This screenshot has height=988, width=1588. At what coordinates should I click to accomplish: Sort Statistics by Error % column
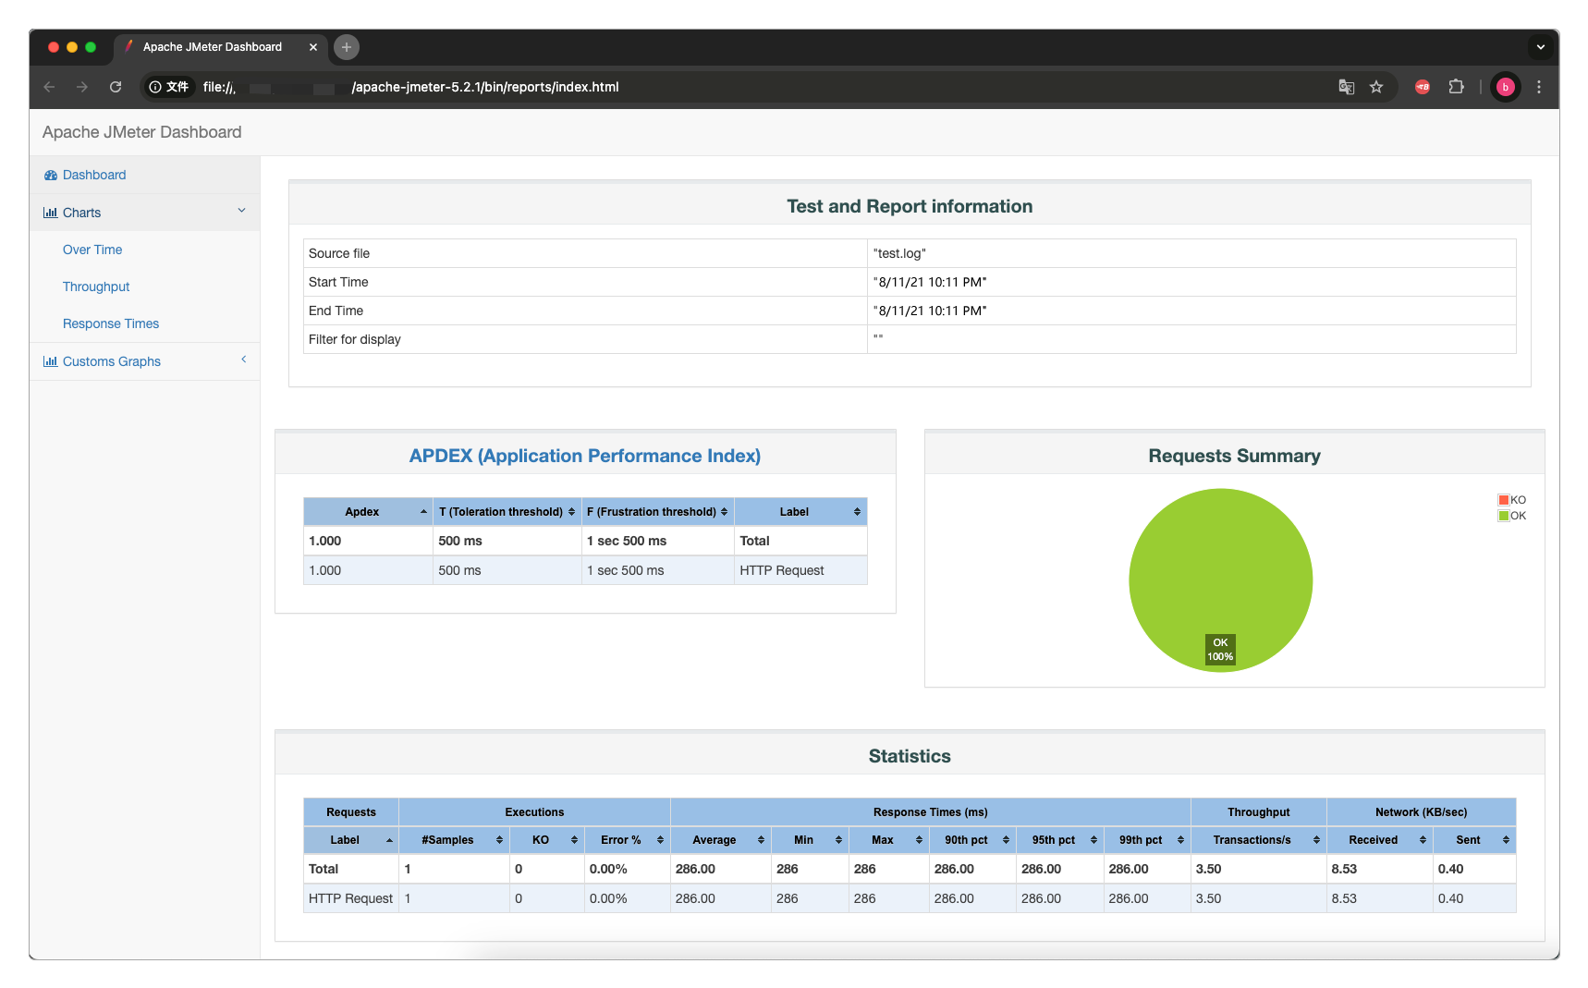click(627, 840)
